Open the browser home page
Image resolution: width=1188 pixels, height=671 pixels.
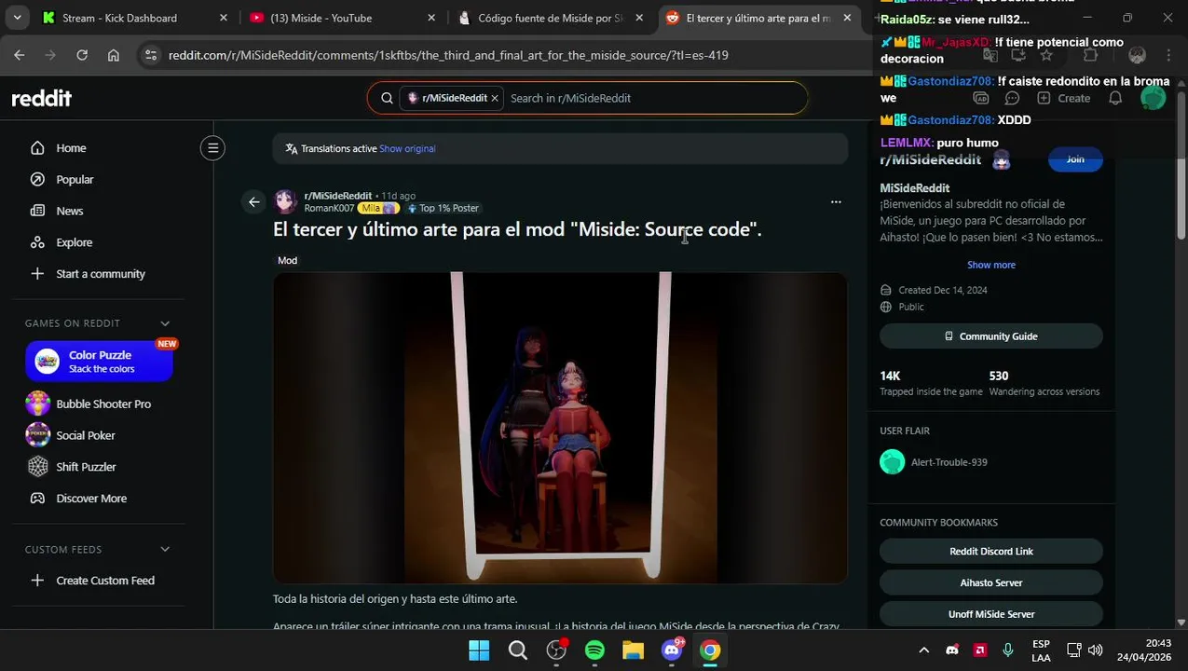point(114,55)
